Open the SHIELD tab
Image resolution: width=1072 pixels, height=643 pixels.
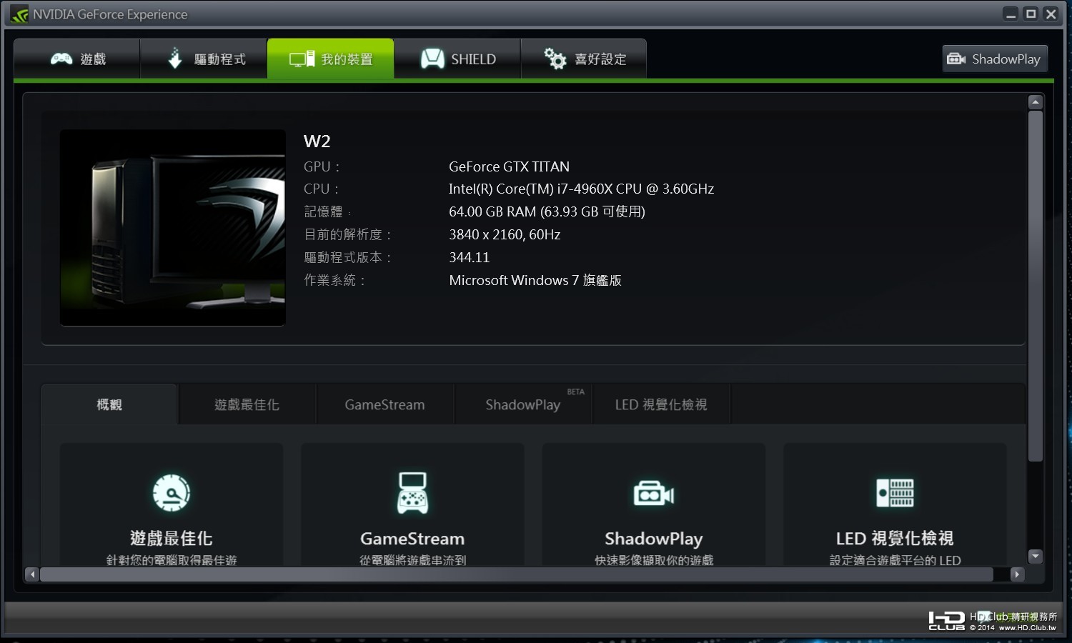point(457,59)
